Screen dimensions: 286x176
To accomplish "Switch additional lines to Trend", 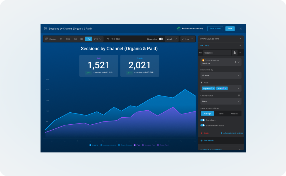I will (221, 114).
